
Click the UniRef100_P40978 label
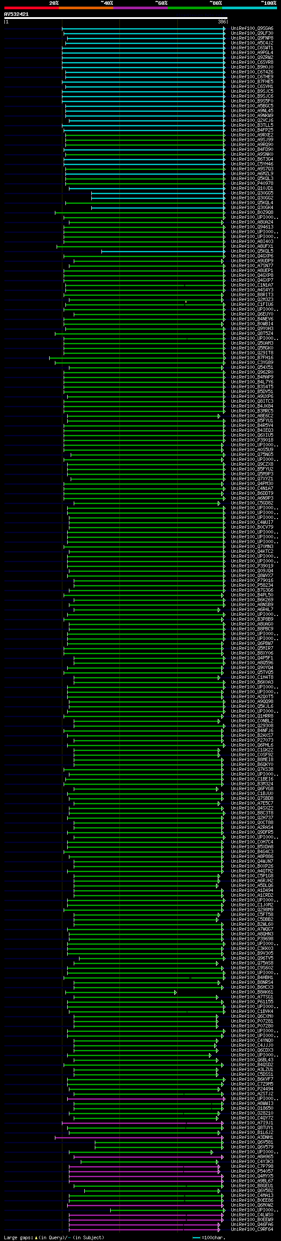pos(252,183)
